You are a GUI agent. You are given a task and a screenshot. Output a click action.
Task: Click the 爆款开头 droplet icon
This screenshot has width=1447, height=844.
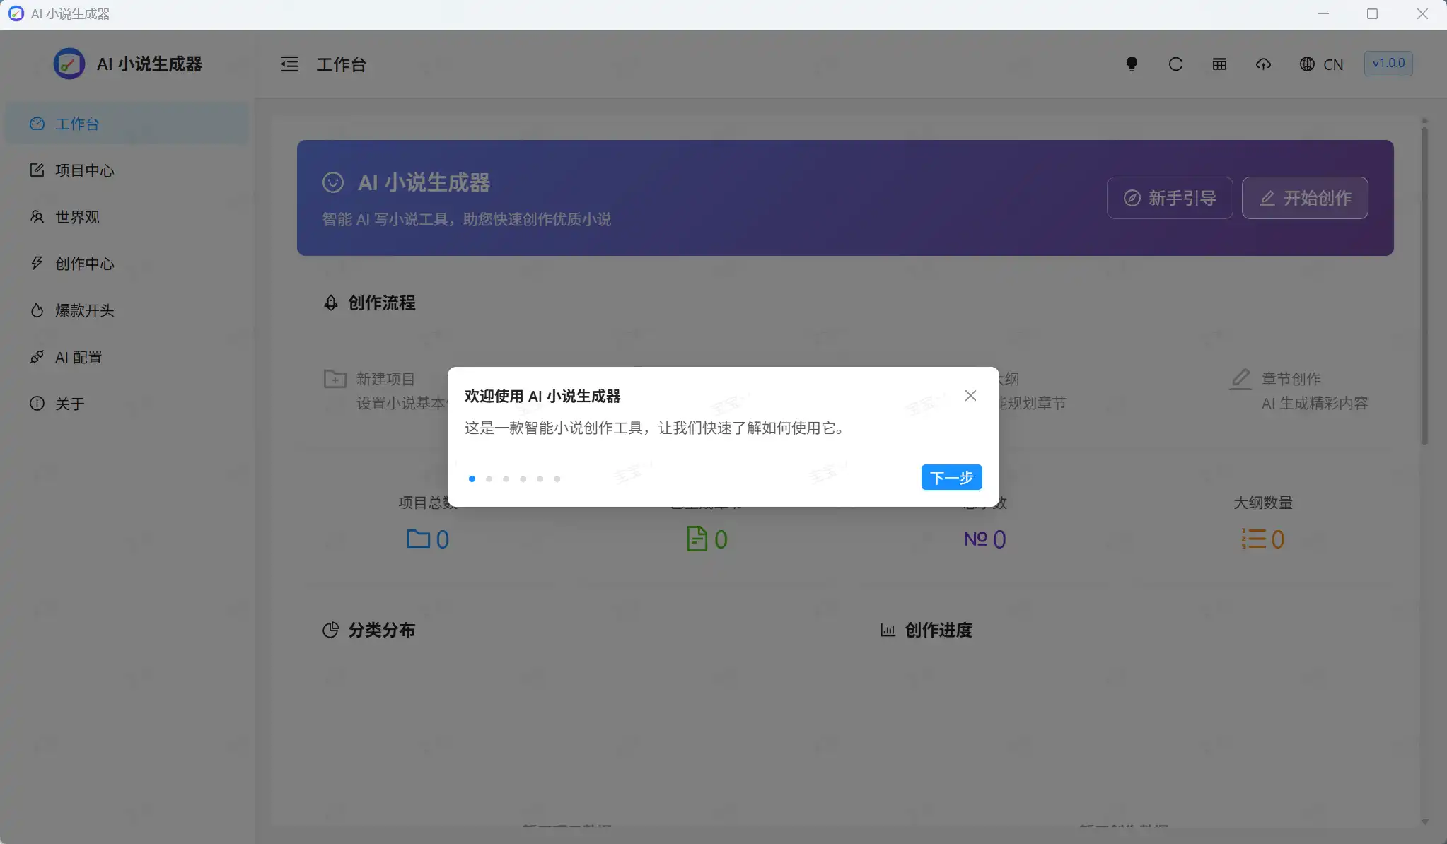click(x=85, y=310)
